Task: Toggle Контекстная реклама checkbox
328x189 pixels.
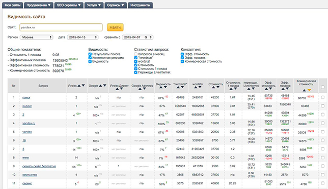Action: click(x=90, y=58)
